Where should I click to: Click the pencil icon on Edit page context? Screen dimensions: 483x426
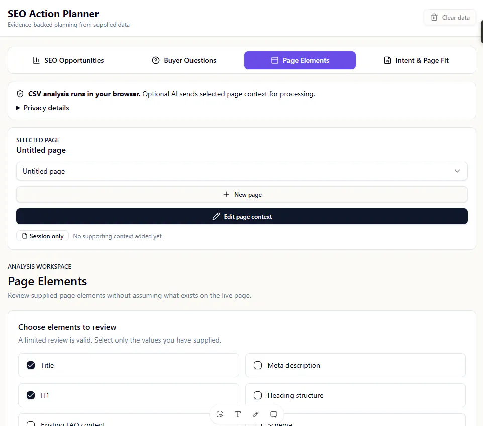216,216
